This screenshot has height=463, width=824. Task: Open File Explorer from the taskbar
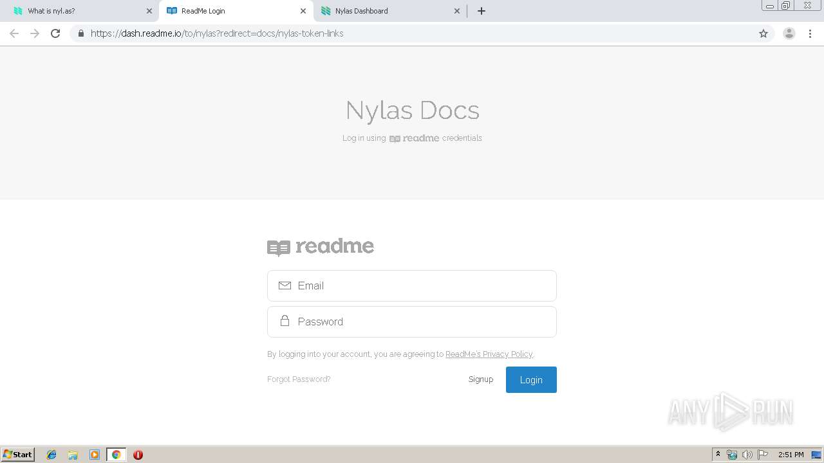pos(73,455)
